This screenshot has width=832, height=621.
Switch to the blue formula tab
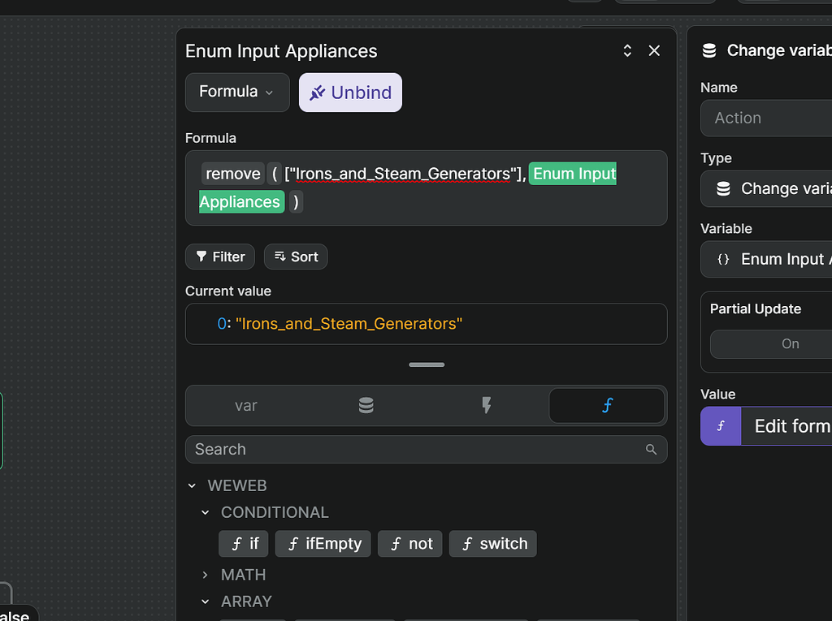point(607,405)
